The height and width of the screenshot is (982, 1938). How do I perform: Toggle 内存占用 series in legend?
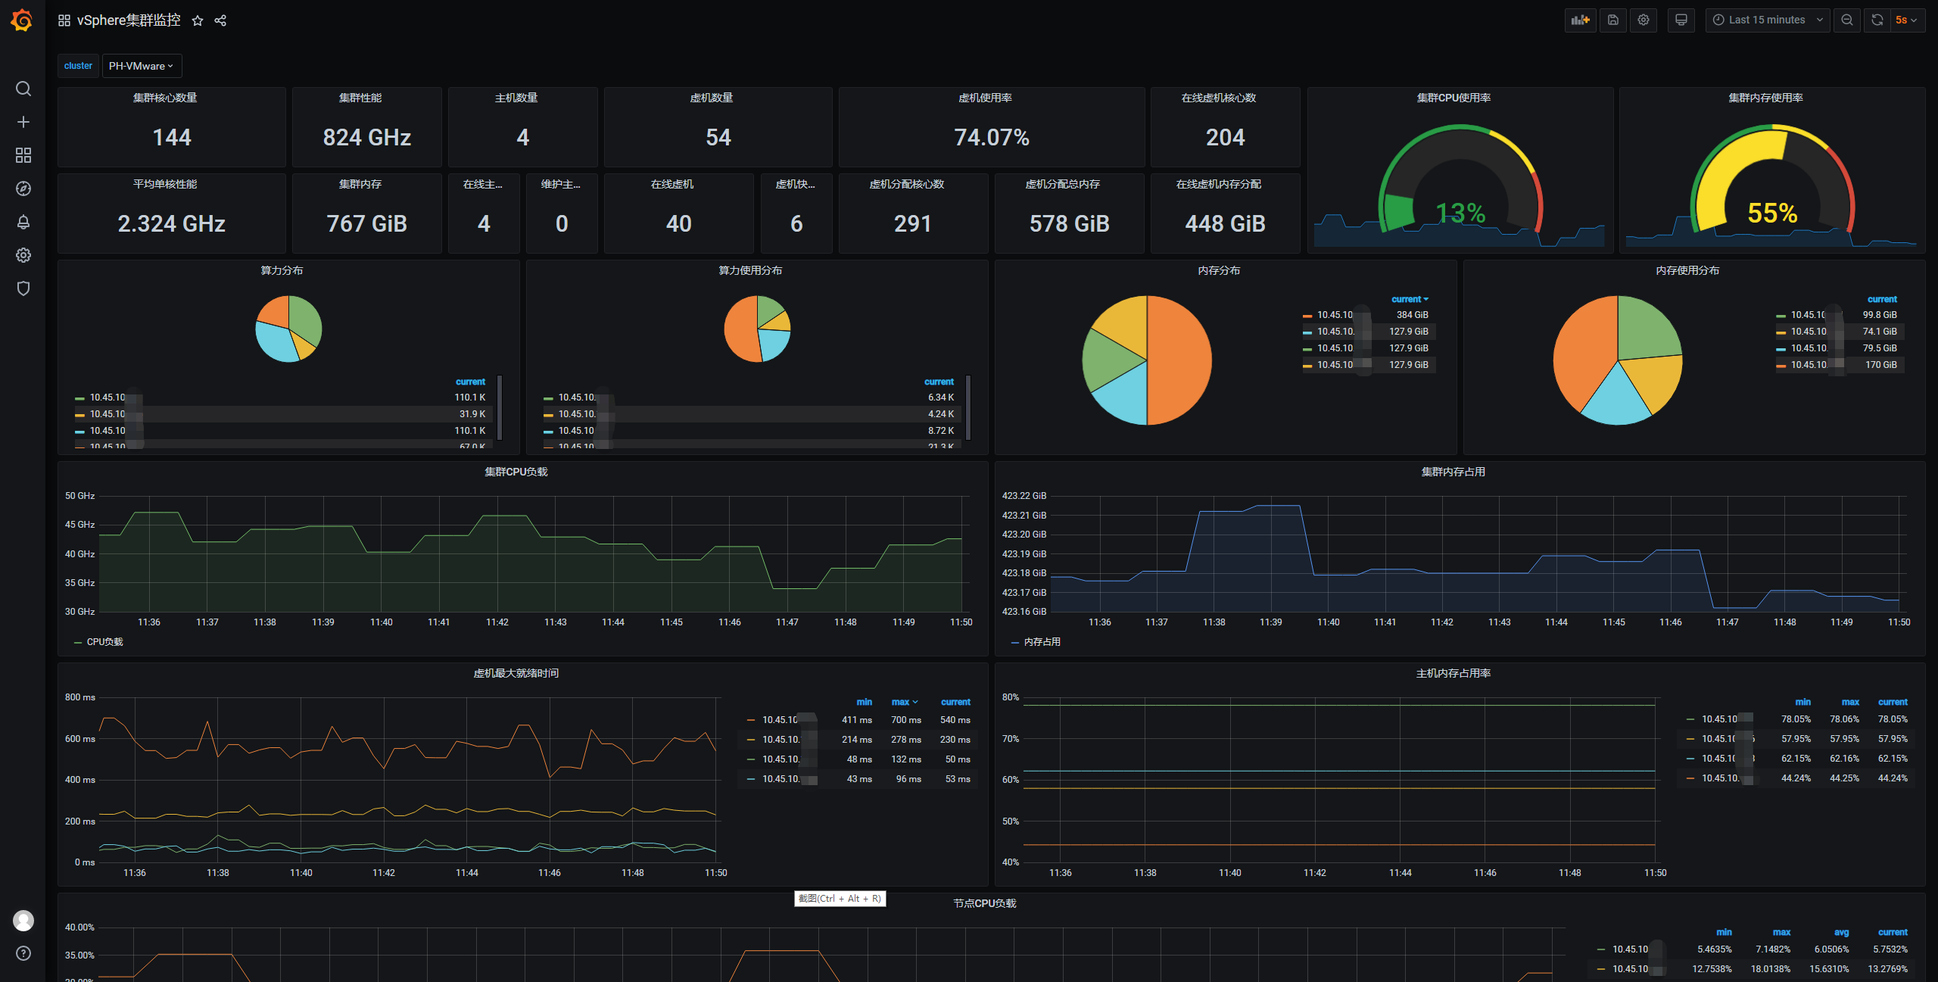click(x=1042, y=642)
